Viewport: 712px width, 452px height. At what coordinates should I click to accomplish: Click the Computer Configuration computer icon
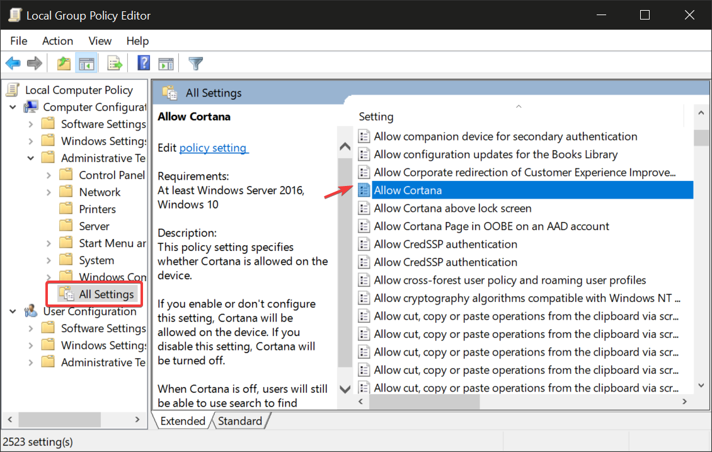point(32,107)
